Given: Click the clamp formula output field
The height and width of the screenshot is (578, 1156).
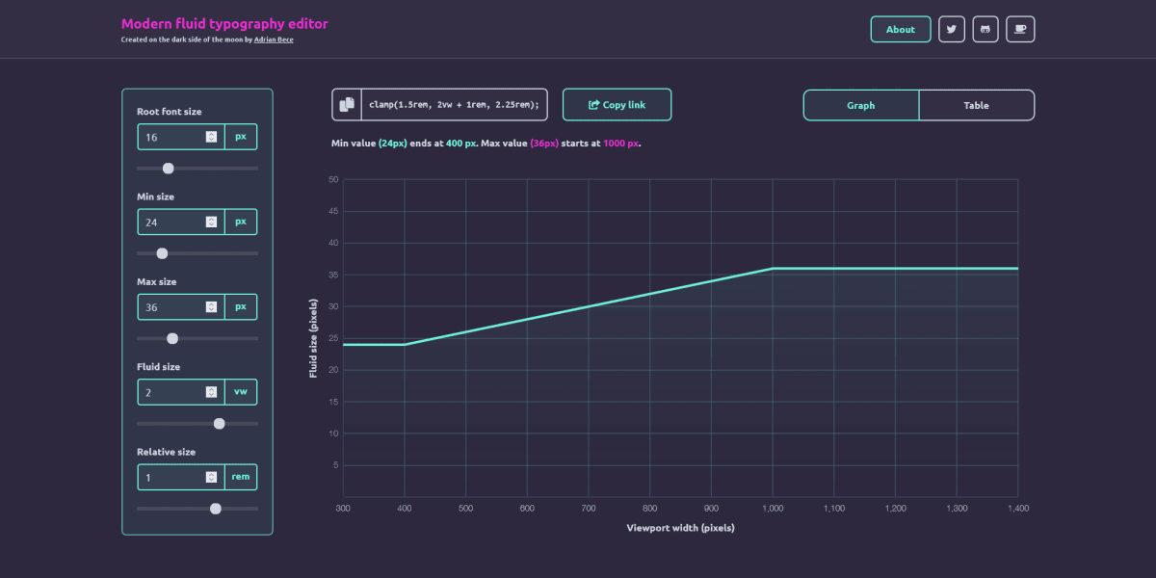Looking at the screenshot, I should point(454,105).
